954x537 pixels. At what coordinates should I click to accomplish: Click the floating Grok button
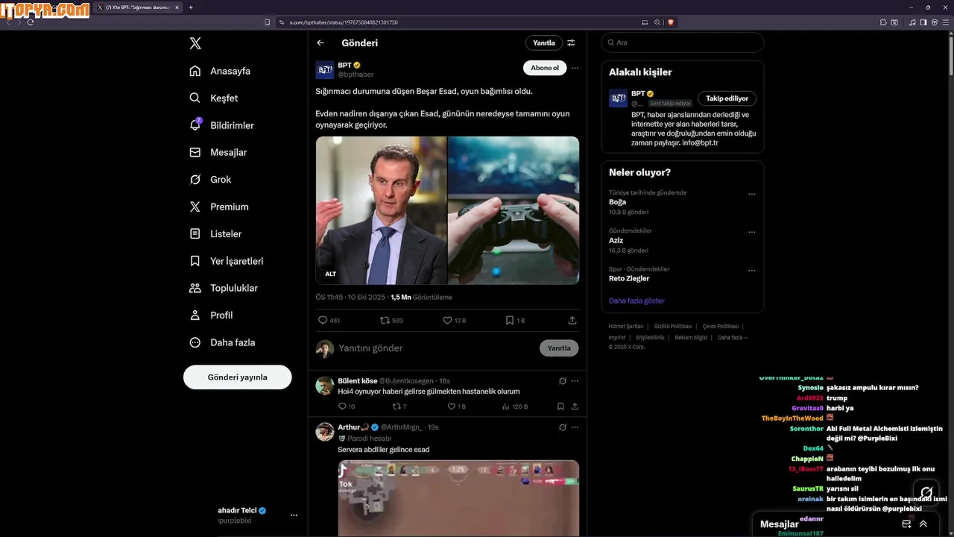(926, 492)
